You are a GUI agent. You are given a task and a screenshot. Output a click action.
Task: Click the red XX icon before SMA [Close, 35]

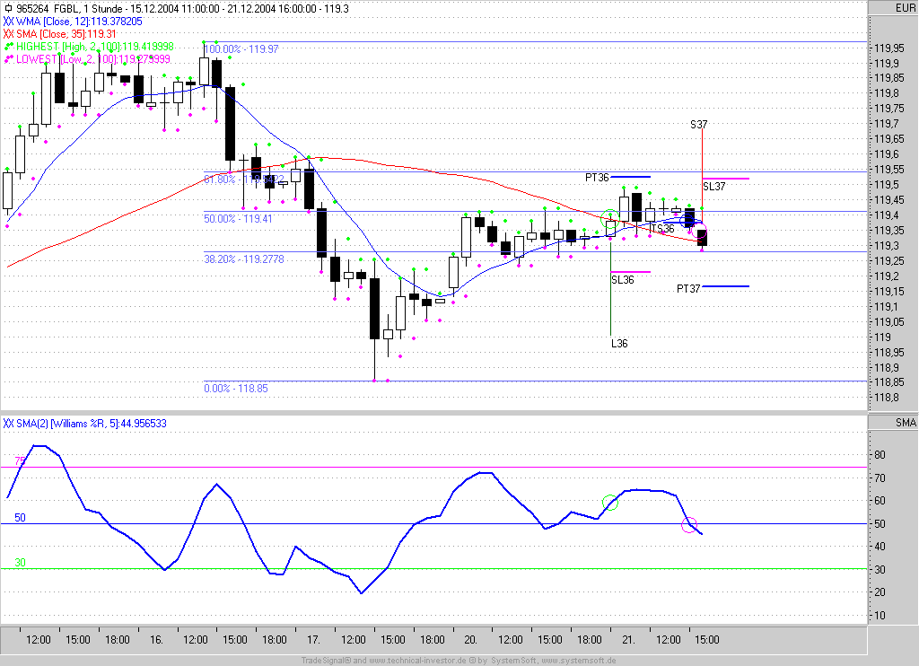pyautogui.click(x=8, y=34)
